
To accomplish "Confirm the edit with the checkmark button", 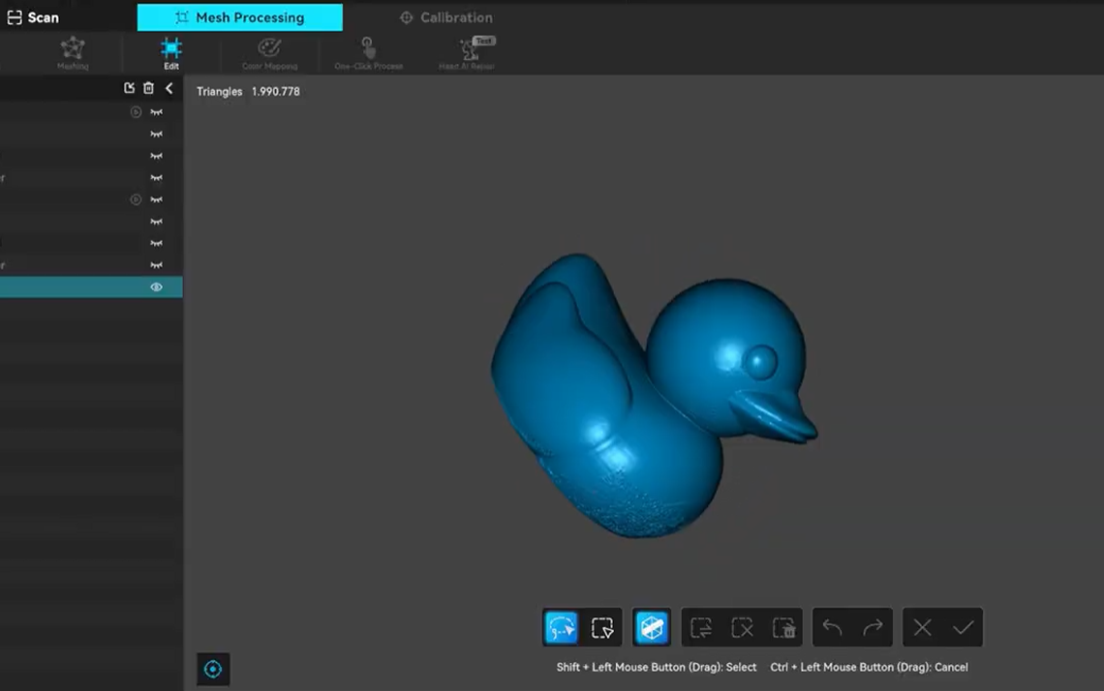I will click(963, 628).
